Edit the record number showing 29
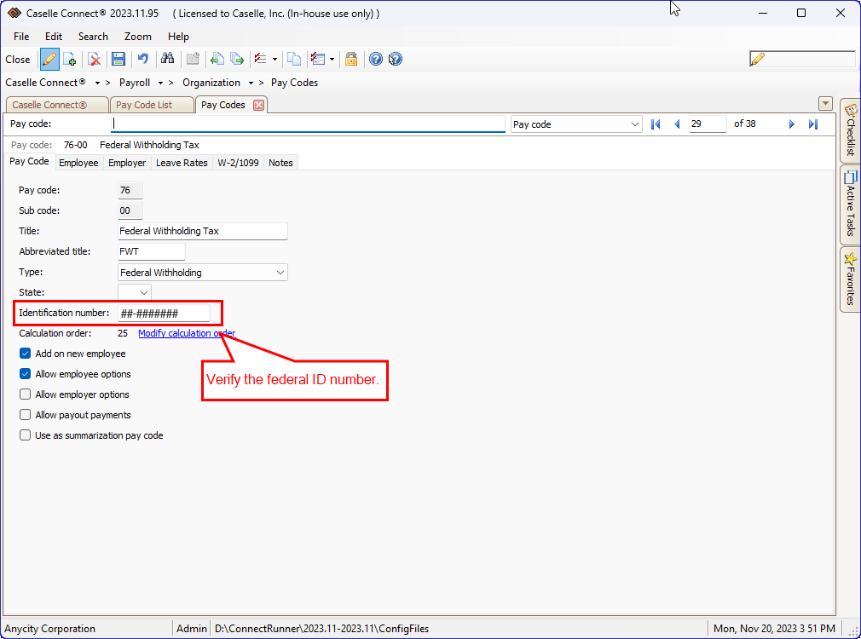Image resolution: width=861 pixels, height=639 pixels. 707,124
